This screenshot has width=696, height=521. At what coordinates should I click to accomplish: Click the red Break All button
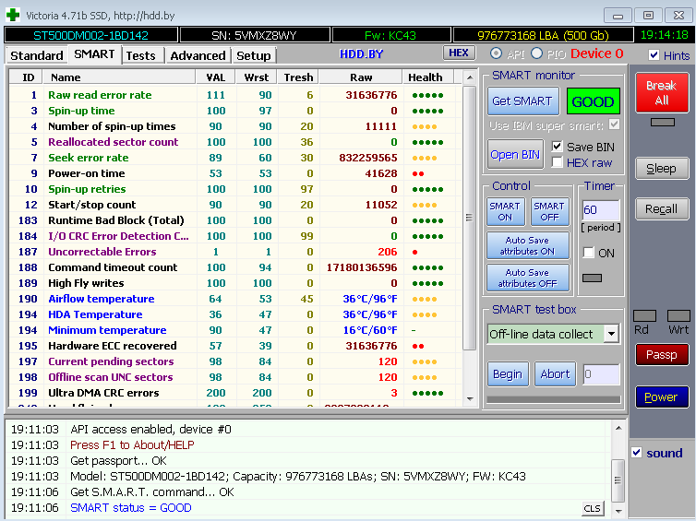click(x=662, y=92)
